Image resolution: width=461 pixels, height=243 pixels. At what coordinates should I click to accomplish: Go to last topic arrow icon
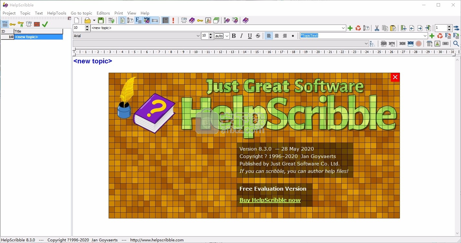428,28
